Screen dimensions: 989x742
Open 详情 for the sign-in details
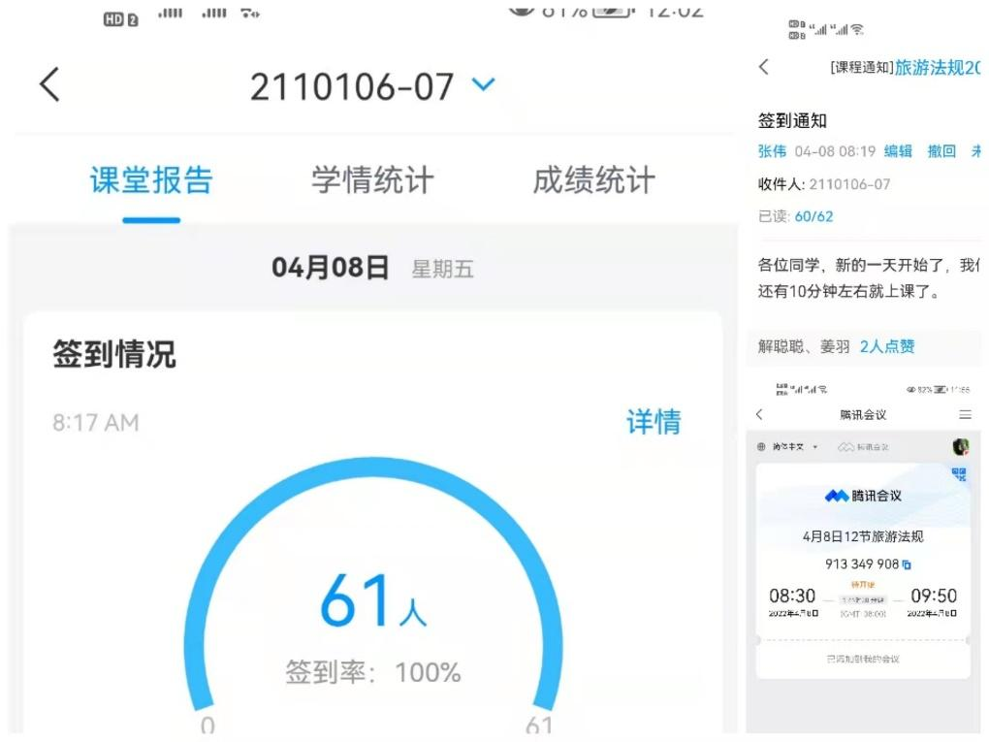[x=654, y=421]
